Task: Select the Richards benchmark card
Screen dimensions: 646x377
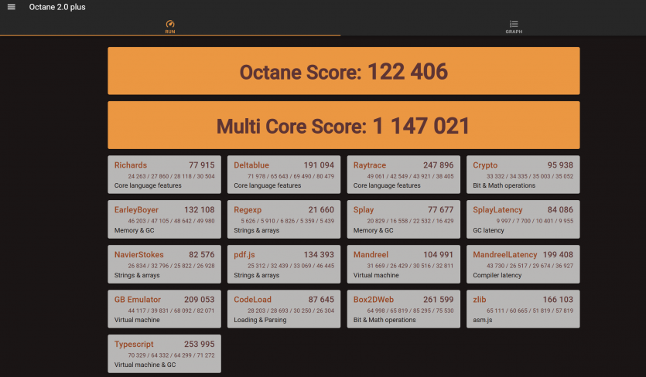Action: click(x=164, y=175)
